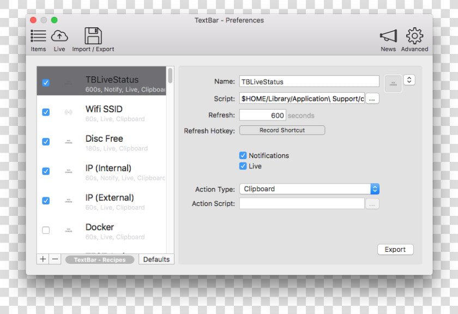Uncheck the IP (Internal) item checkbox
This screenshot has height=314, width=458.
pos(46,171)
